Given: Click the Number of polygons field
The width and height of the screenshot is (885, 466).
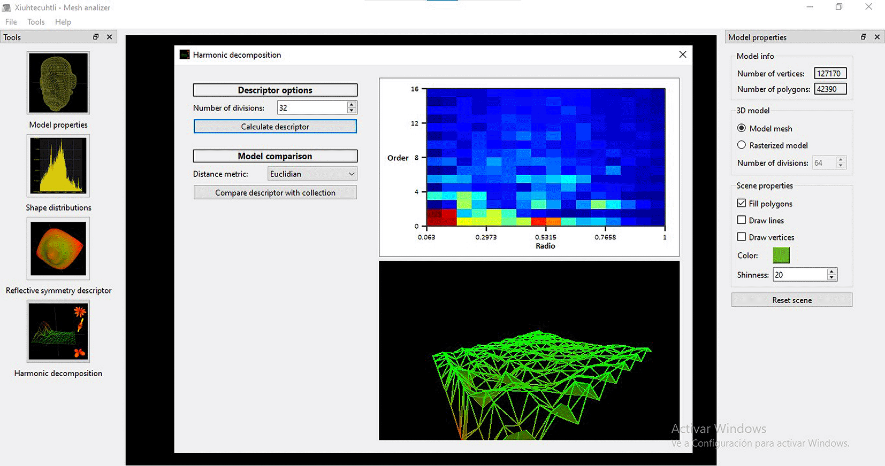Looking at the screenshot, I should pyautogui.click(x=830, y=89).
